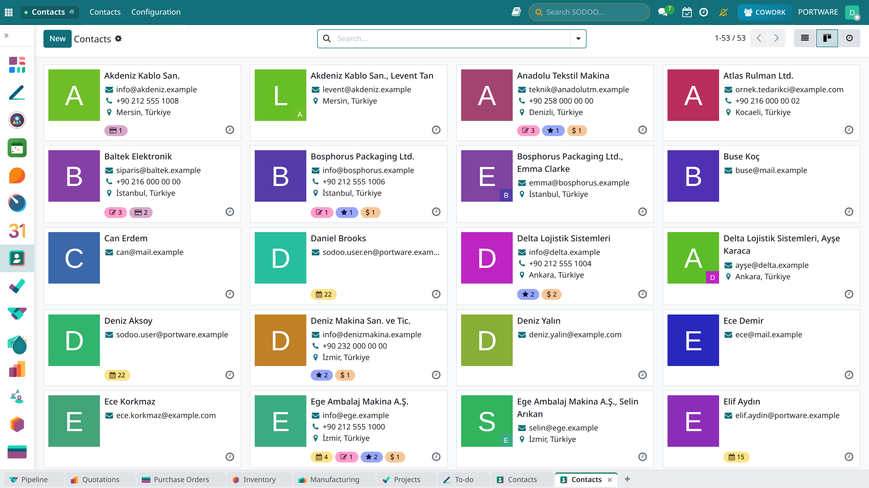Open the search options dropdown

click(x=578, y=39)
